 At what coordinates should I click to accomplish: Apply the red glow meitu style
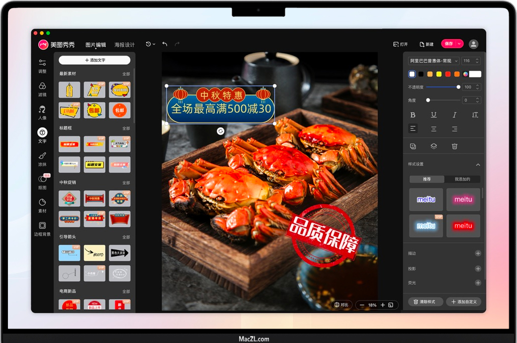pos(463,226)
